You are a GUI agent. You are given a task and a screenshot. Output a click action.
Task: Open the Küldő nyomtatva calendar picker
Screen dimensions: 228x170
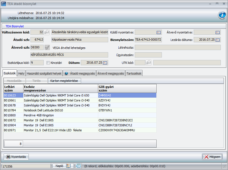tap(159, 32)
